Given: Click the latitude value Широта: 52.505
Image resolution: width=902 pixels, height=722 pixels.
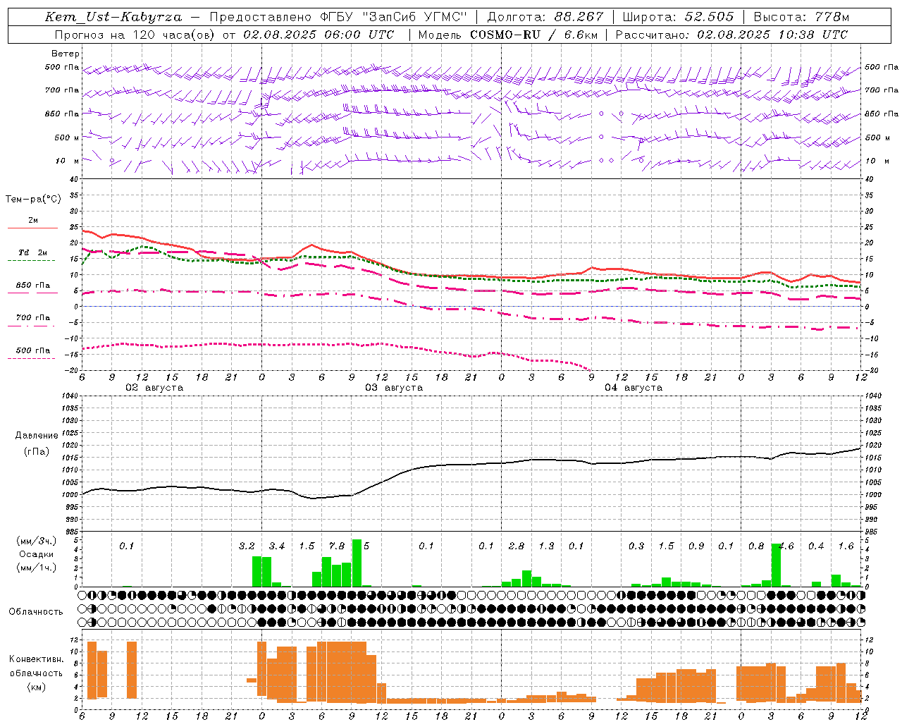Looking at the screenshot, I should click(678, 17).
